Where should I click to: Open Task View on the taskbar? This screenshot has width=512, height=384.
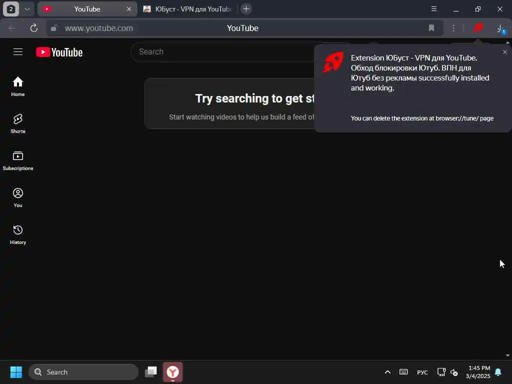click(x=151, y=371)
